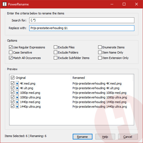Image resolution: width=143 pixels, height=143 pixels.
Task: Enable the Case Sensitive checkbox
Action: [11, 52]
